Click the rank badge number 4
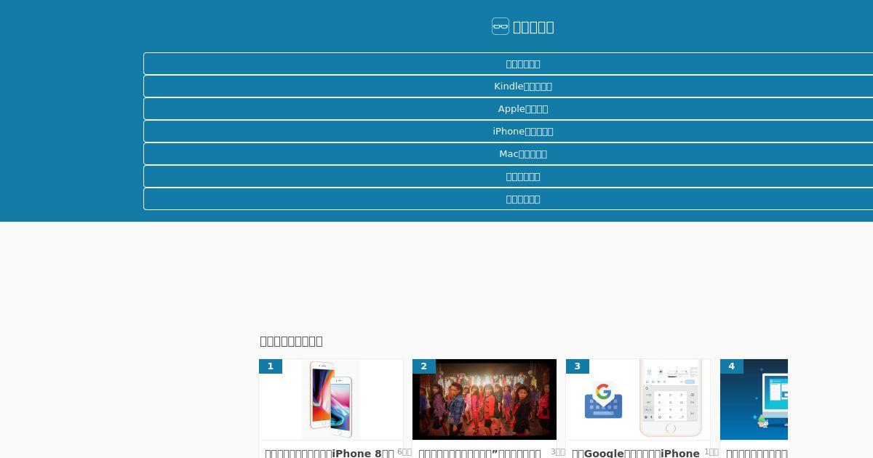The height and width of the screenshot is (458, 873). (x=732, y=366)
